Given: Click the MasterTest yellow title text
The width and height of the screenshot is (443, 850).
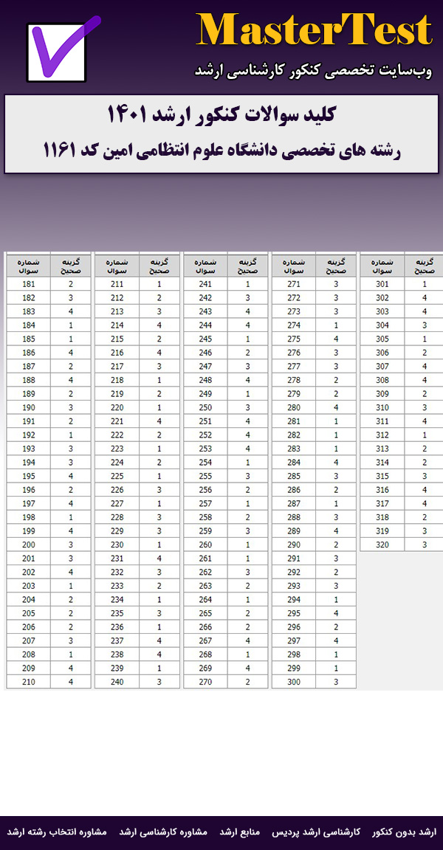Looking at the screenshot, I should tap(314, 31).
